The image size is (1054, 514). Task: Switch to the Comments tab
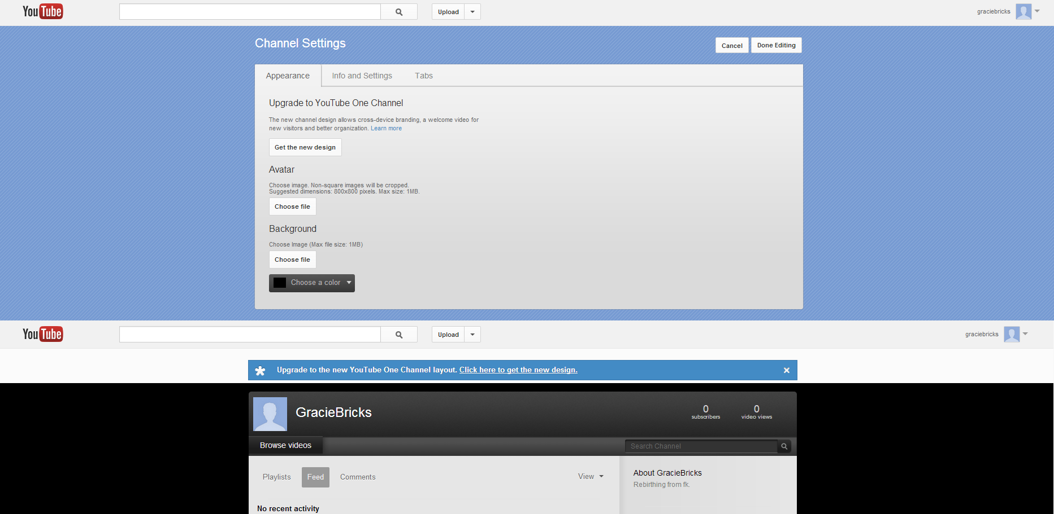pyautogui.click(x=358, y=477)
